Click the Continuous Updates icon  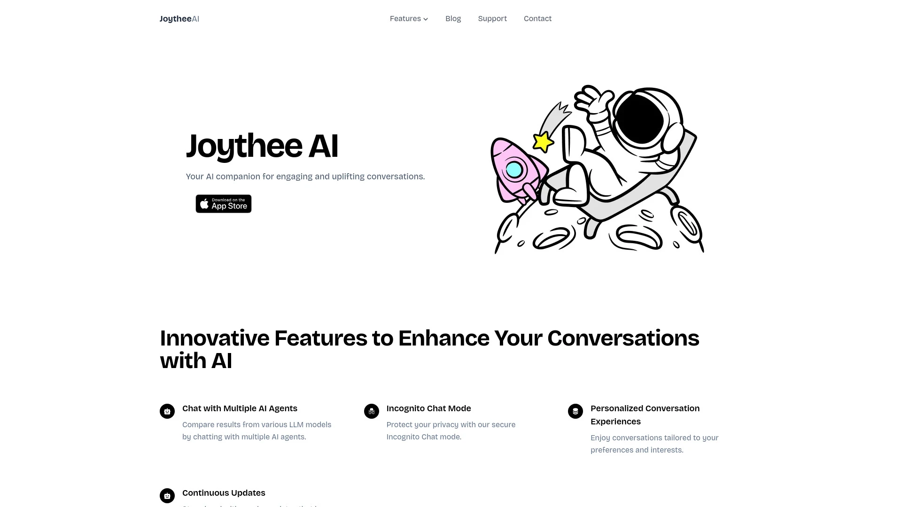(167, 495)
